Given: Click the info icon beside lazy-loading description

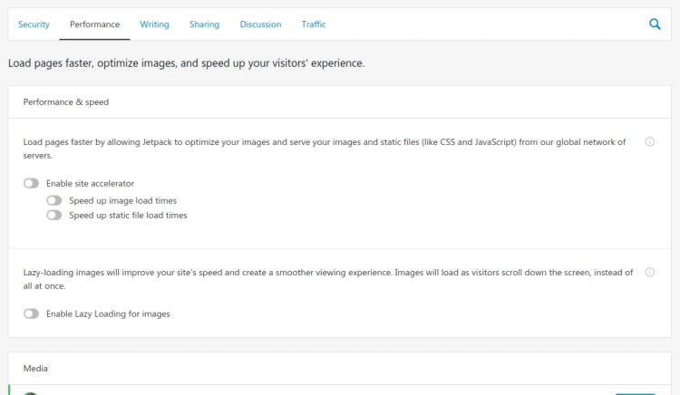Looking at the screenshot, I should [x=650, y=273].
